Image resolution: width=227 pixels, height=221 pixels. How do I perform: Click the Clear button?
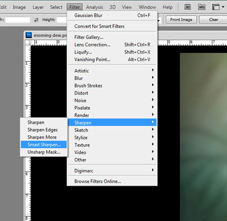(213, 20)
